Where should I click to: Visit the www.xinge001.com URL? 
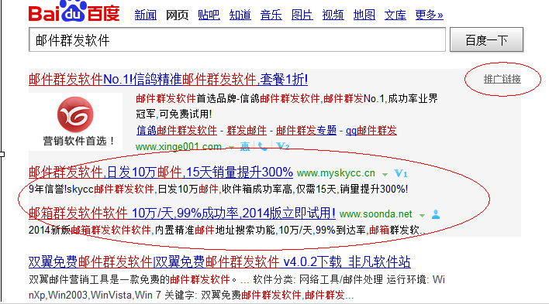pyautogui.click(x=178, y=146)
